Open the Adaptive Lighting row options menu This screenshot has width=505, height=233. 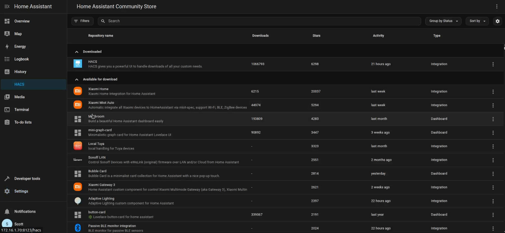click(493, 201)
